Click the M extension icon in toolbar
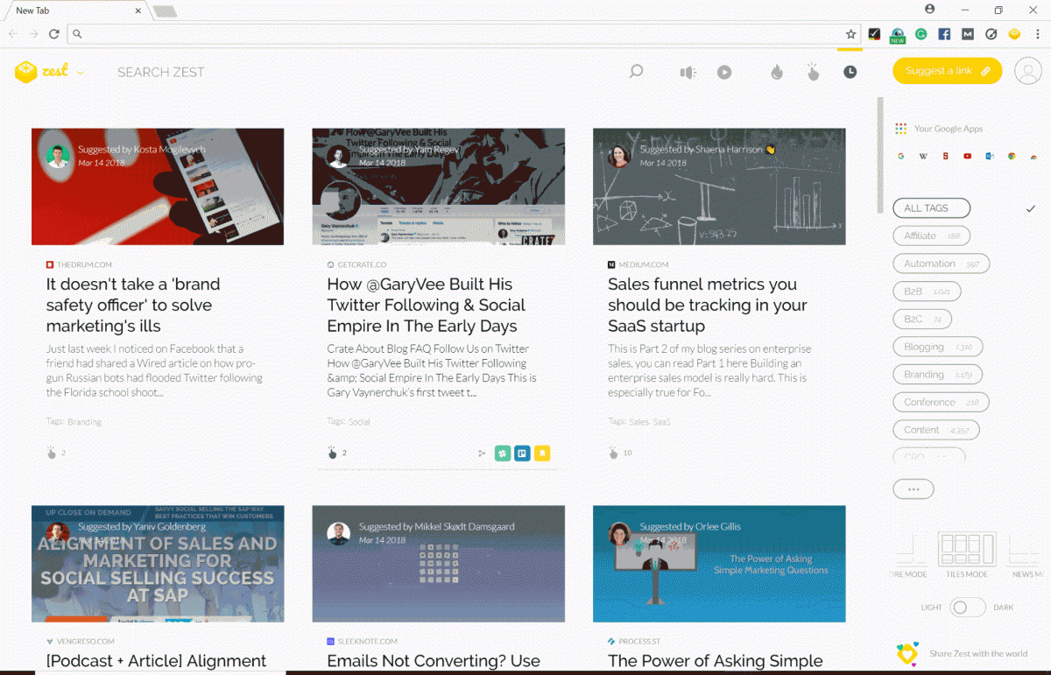The image size is (1051, 675). click(x=968, y=34)
